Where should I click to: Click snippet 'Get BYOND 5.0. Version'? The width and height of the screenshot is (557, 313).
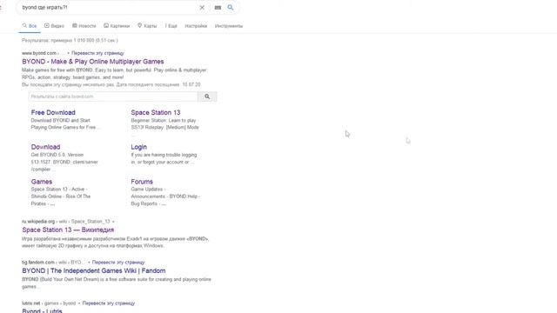coord(57,155)
